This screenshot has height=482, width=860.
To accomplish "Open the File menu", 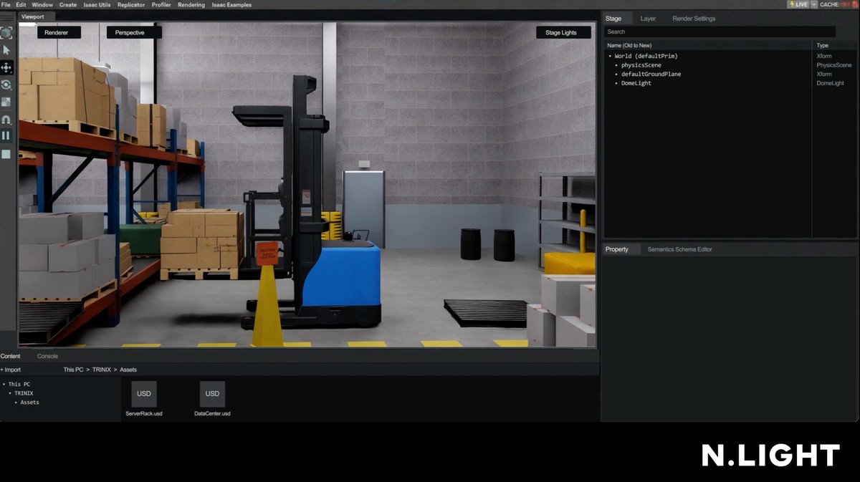I will coord(6,5).
